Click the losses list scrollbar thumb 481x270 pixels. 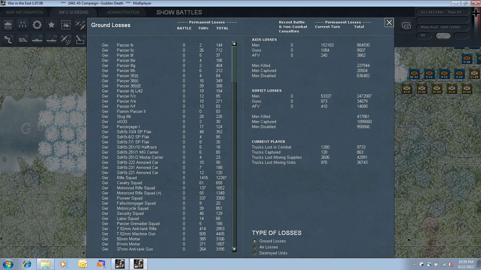[x=234, y=64]
